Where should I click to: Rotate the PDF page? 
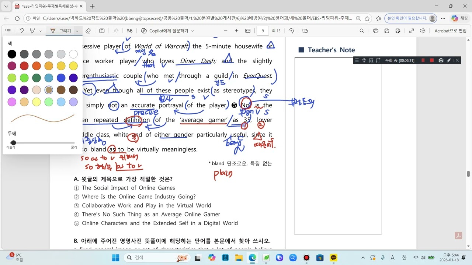tap(291, 31)
